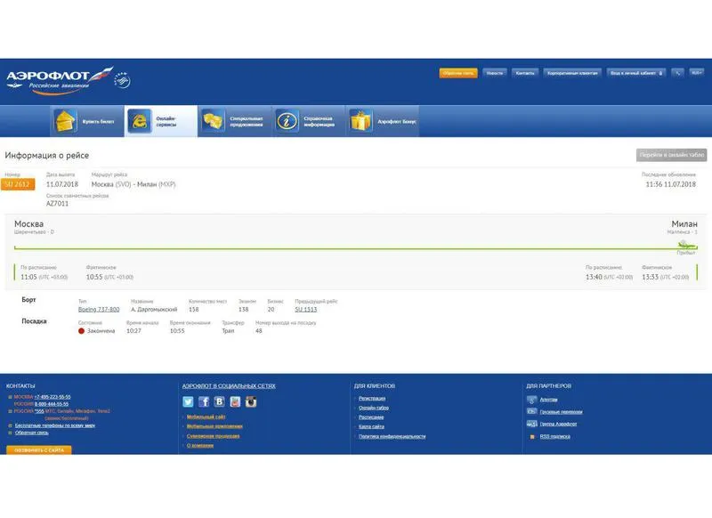The width and height of the screenshot is (712, 518).
Task: Click aircraft name 'А. Даргомыжский'
Action: 154,309
